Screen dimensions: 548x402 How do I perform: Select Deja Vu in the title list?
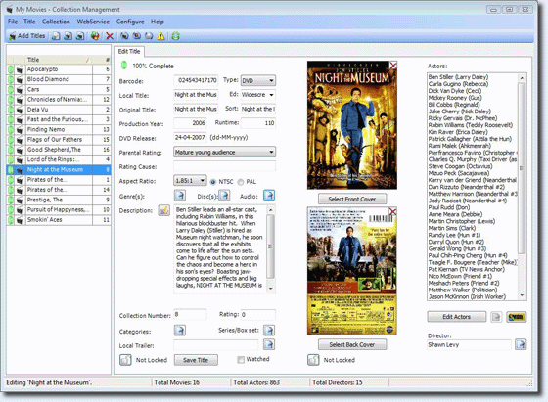click(59, 110)
